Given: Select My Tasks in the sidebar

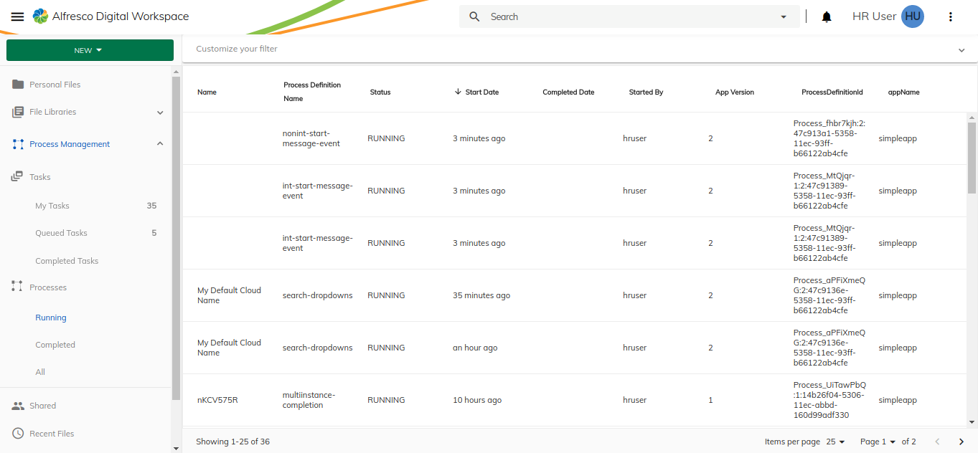Looking at the screenshot, I should [x=51, y=206].
